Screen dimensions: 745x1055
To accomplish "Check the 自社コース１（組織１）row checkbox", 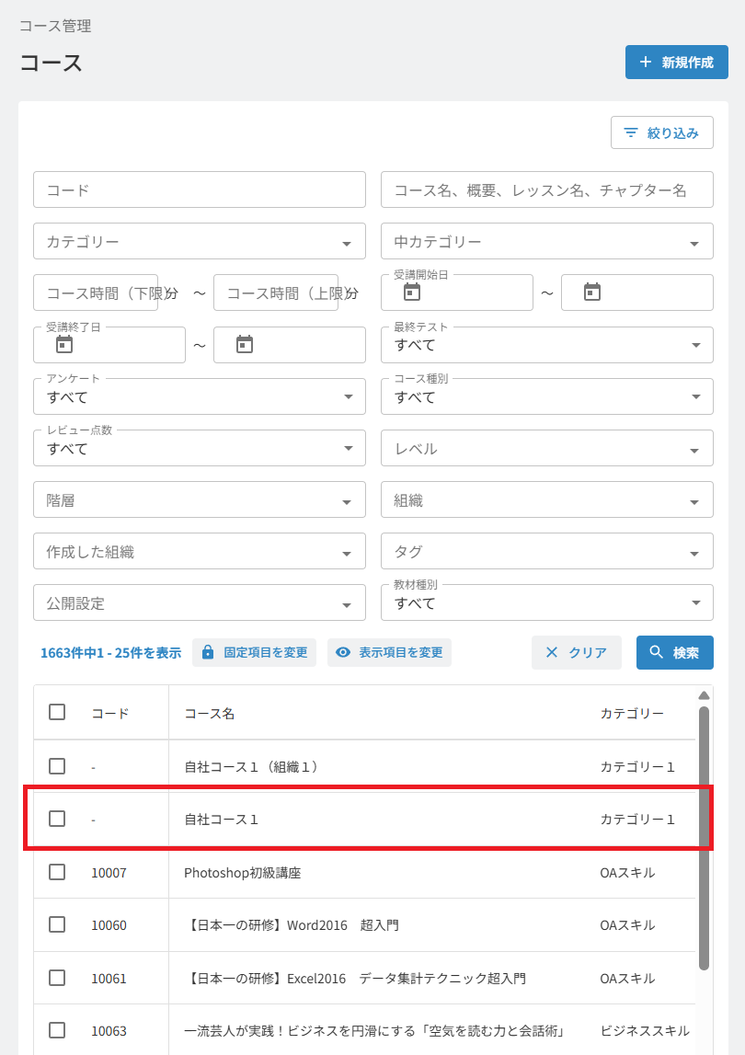I will 57,765.
